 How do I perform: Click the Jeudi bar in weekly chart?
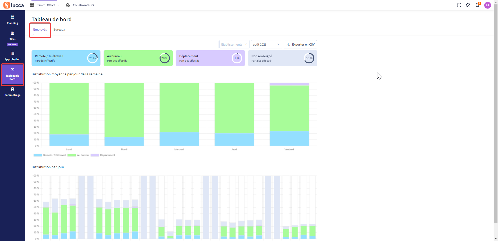coord(234,114)
